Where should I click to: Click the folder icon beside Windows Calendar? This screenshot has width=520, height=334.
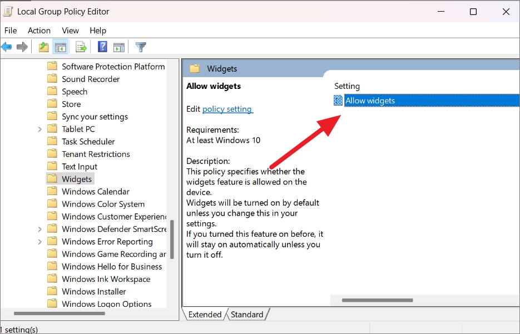[x=52, y=191]
